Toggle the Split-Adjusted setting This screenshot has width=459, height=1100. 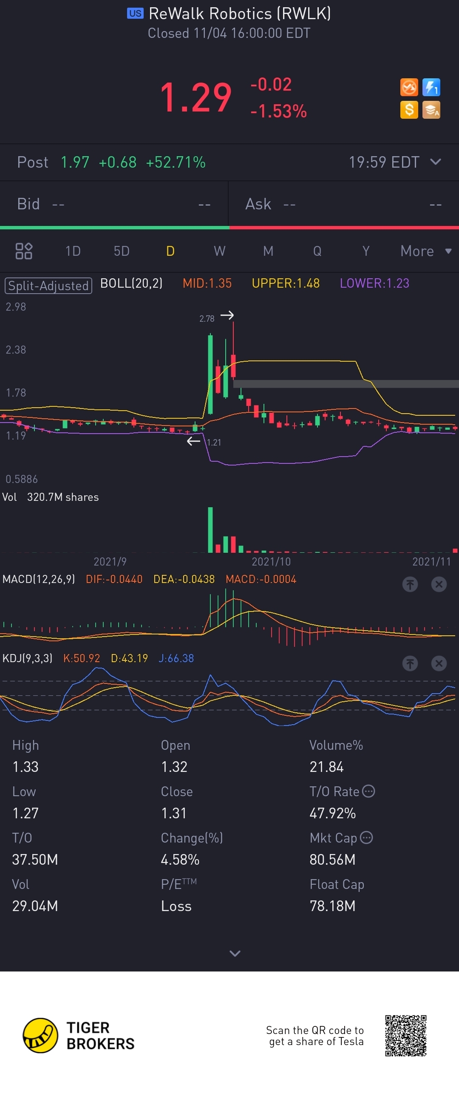click(x=48, y=286)
